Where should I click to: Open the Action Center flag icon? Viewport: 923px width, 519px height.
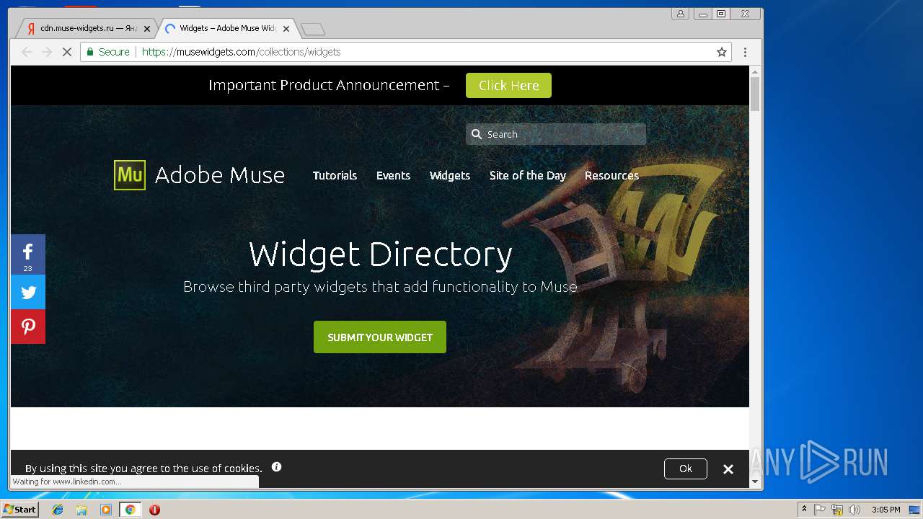click(820, 510)
